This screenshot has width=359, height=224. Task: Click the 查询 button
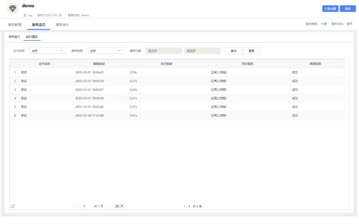233,51
